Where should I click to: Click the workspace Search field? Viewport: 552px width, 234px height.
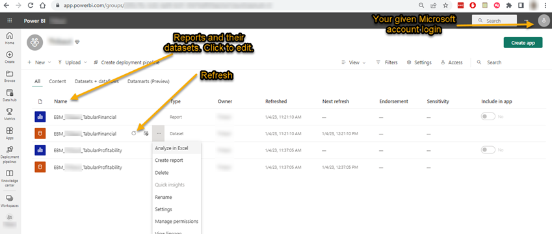(x=494, y=62)
